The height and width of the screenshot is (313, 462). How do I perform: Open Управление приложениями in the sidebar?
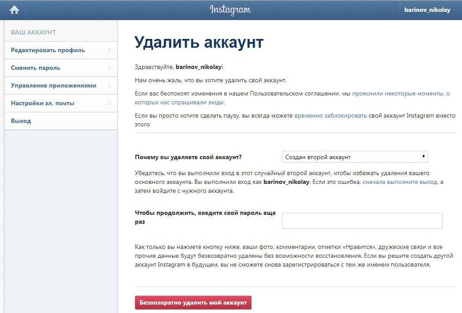61,86
